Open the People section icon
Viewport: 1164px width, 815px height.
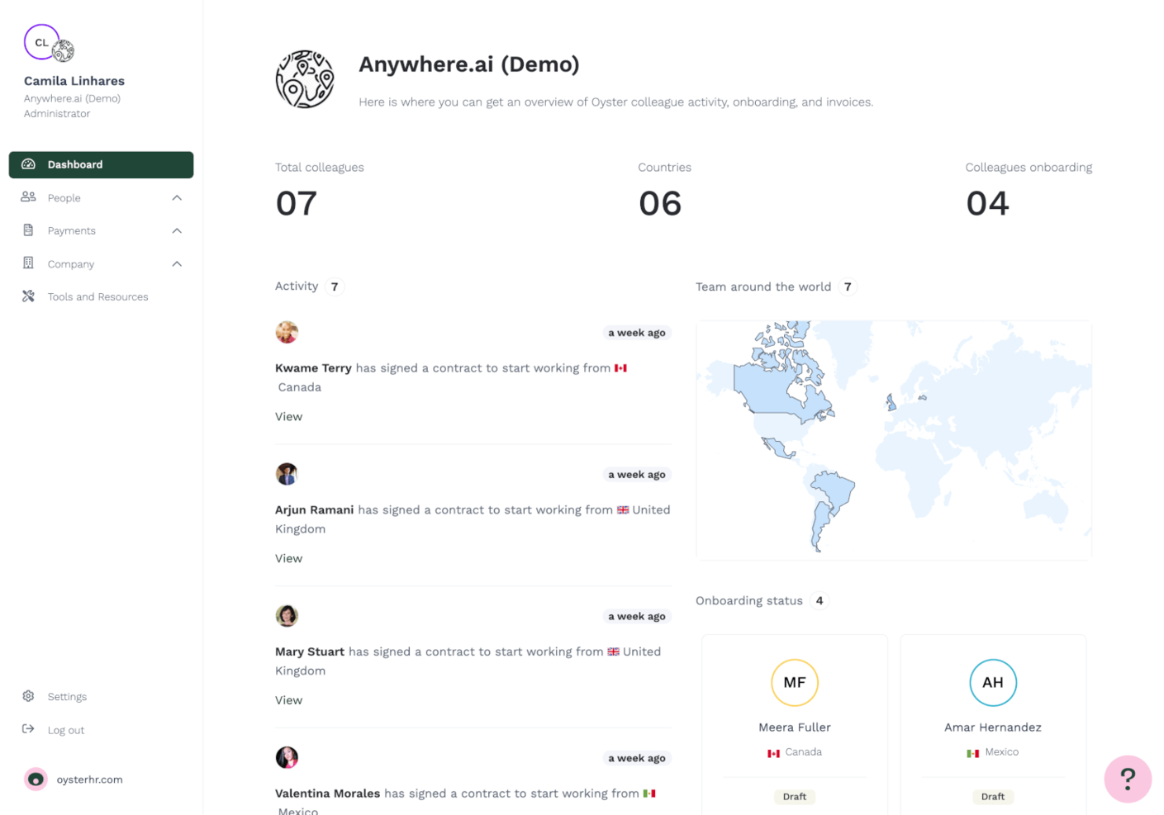(29, 197)
